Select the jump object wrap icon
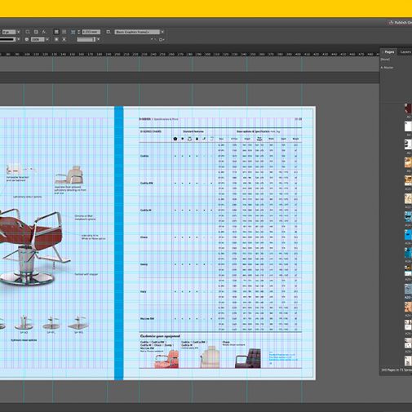Viewport: 412px width, 412px height. click(x=64, y=39)
